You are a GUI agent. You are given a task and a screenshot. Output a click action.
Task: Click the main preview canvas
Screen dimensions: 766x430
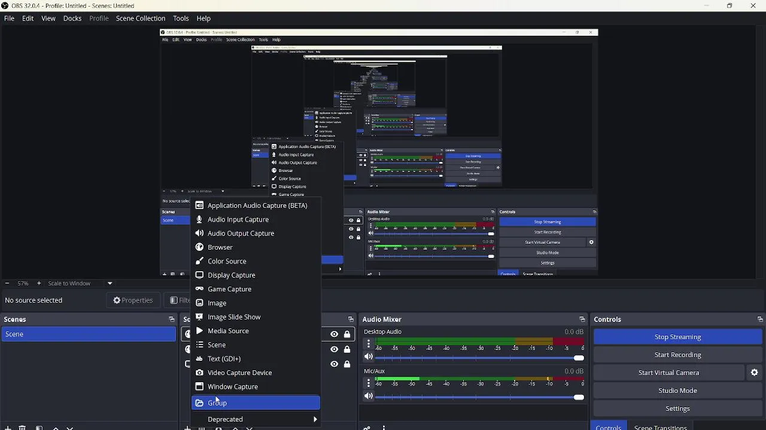tap(379, 152)
